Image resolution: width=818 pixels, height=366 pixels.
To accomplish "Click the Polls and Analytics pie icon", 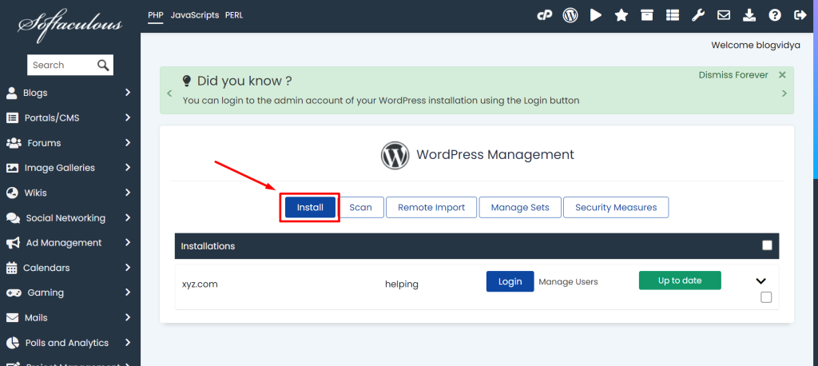I will tap(13, 343).
